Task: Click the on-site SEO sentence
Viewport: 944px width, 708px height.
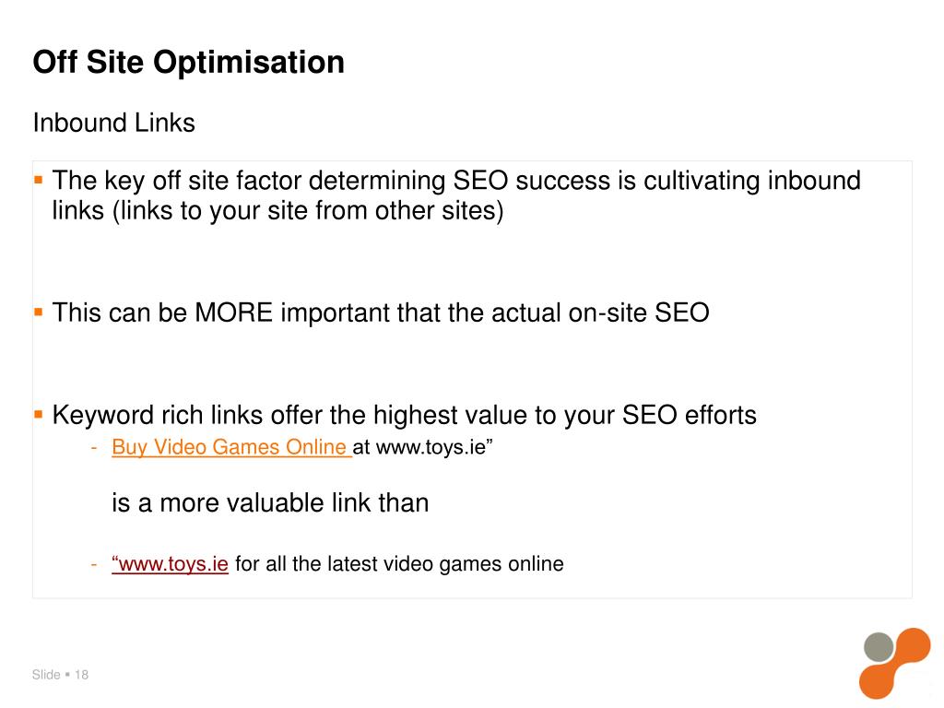Action: coord(381,313)
